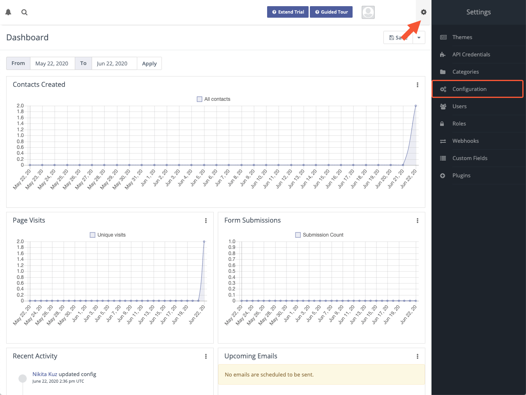Open the search magnifier icon

pos(25,12)
